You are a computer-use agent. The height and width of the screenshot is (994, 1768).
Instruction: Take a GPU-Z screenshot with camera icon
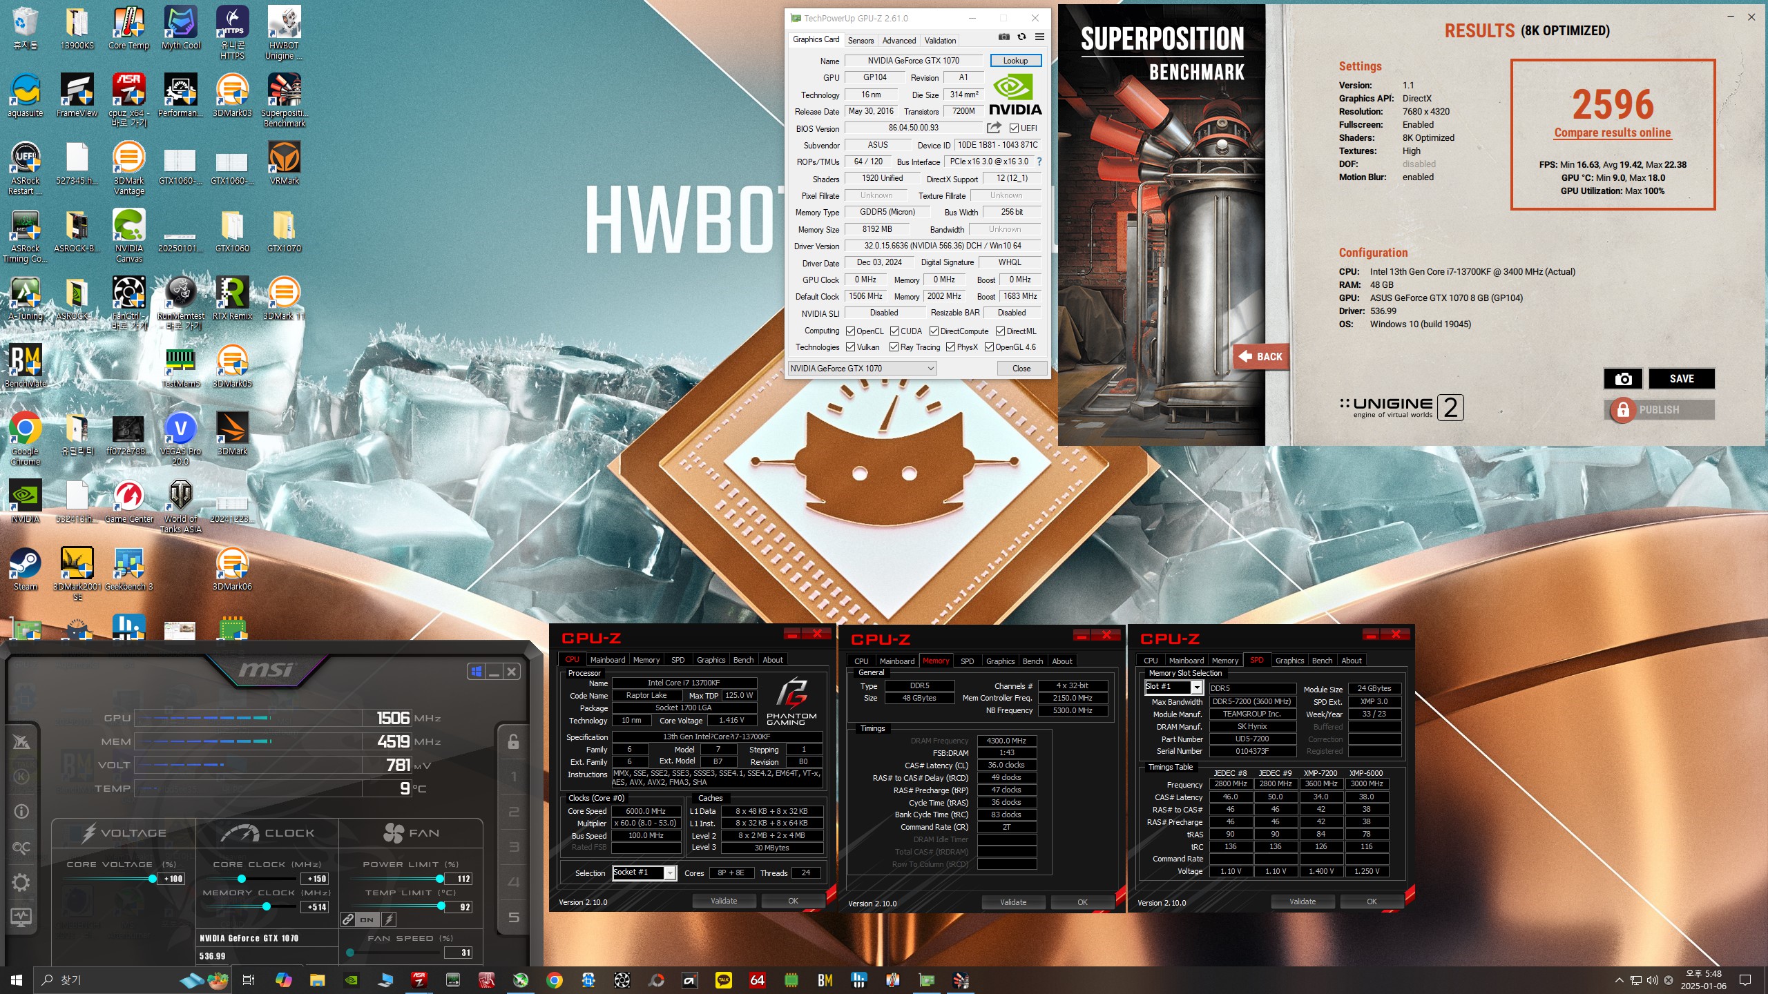point(1004,37)
